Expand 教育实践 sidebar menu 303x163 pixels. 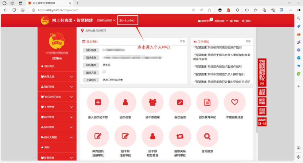[x=57, y=77]
